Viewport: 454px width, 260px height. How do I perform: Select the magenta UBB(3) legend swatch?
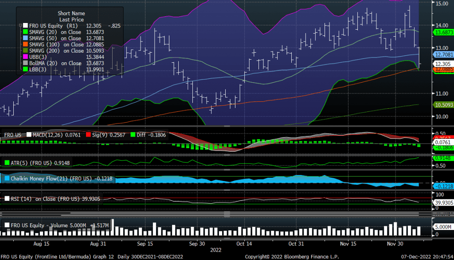tap(25, 57)
